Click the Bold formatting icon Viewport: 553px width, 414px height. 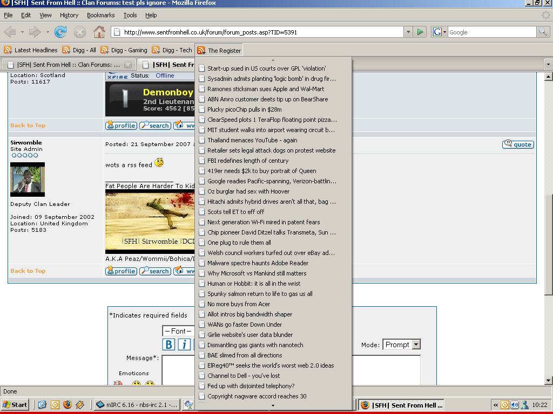[169, 344]
